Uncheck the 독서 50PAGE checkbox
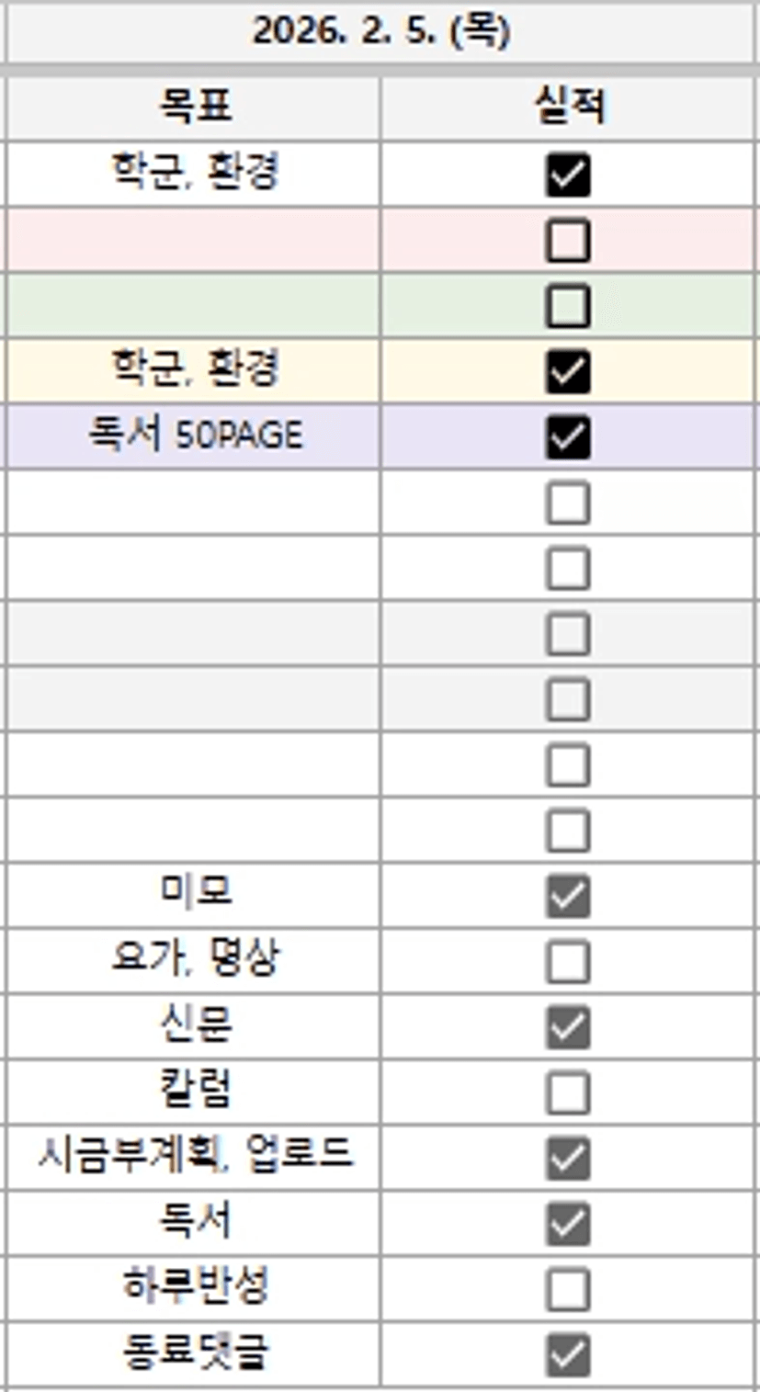Screen dimensions: 760x1392 567,437
